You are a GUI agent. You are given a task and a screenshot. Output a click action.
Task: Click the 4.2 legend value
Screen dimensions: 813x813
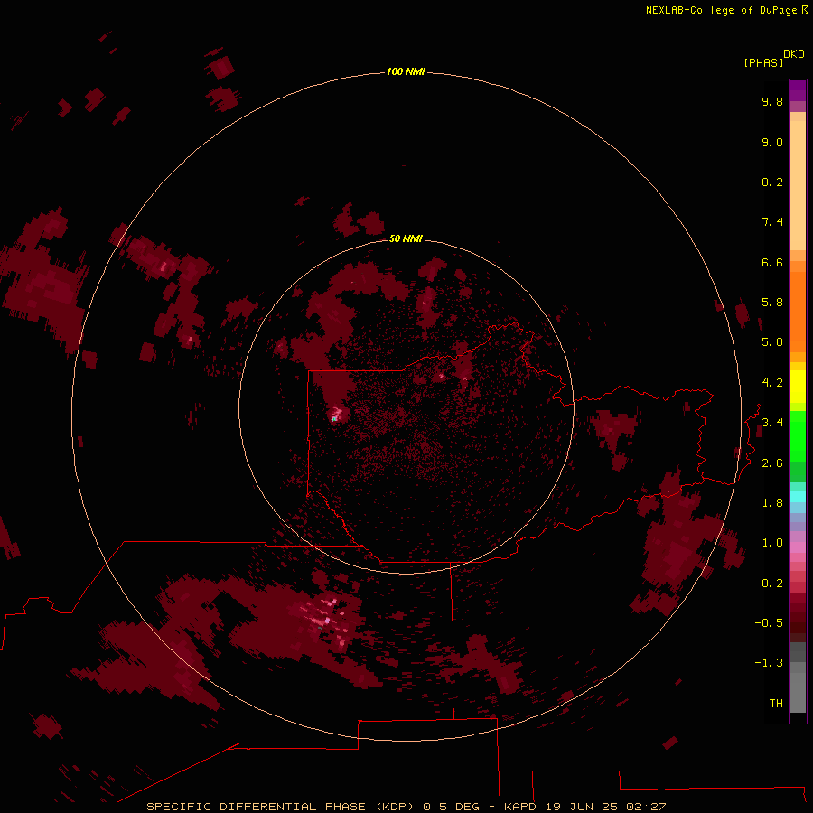[x=772, y=382]
